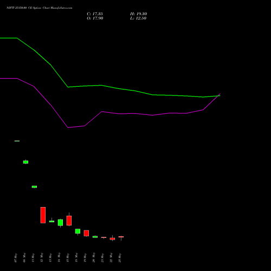This screenshot has height=271, width=271.
Task: Click the 14 May date label
Action: pos(59,258)
